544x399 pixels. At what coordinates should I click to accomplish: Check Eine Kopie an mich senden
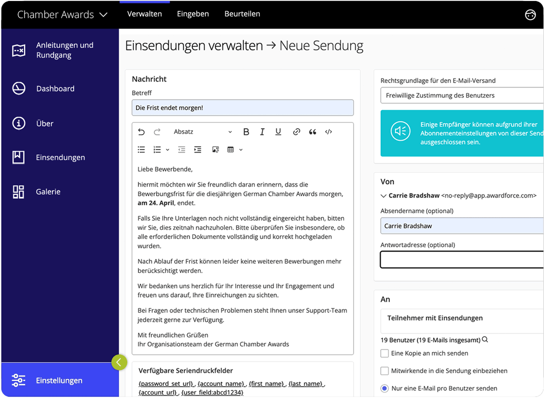384,353
